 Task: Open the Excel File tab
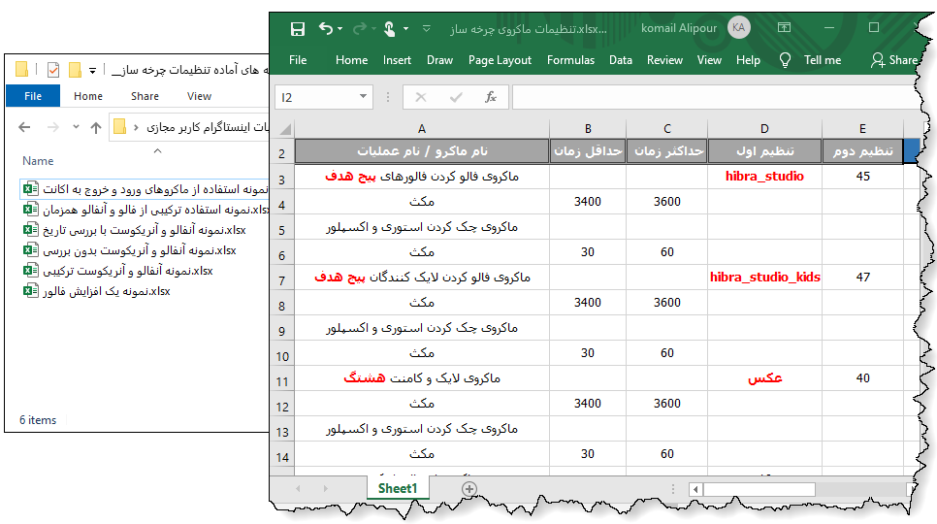pyautogui.click(x=298, y=60)
